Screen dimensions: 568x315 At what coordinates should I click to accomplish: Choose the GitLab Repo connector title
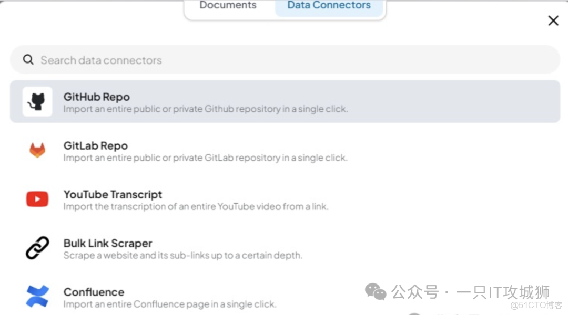[x=96, y=145]
